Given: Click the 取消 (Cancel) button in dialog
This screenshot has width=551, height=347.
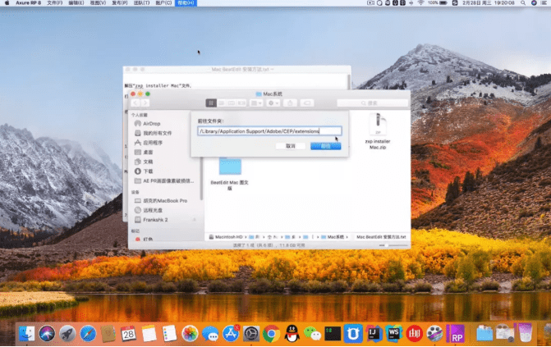Looking at the screenshot, I should (x=290, y=146).
